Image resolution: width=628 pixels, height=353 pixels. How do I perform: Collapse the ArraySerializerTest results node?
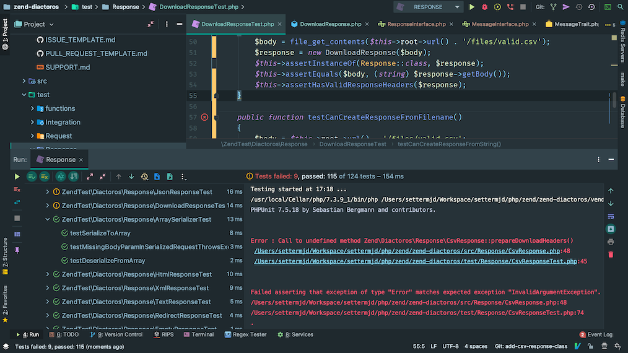48,219
